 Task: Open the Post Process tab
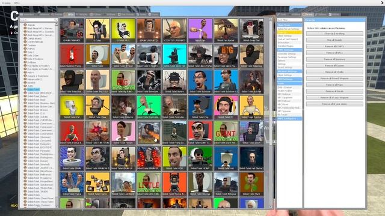(126, 14)
